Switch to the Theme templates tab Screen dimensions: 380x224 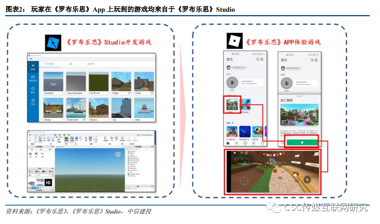(70, 64)
